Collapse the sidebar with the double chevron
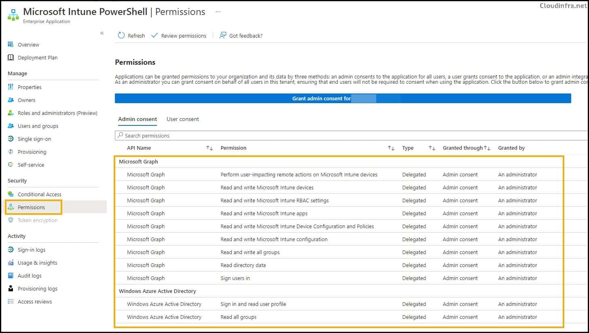This screenshot has width=589, height=333. (102, 33)
